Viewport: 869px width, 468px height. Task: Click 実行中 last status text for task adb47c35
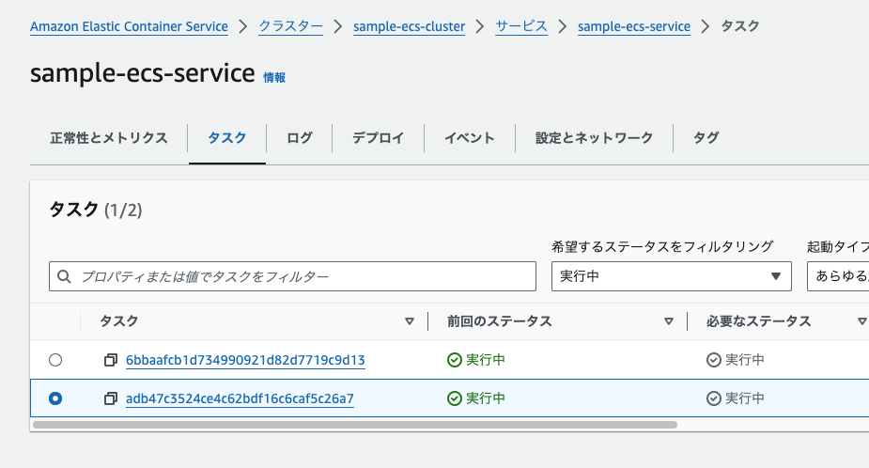[486, 398]
